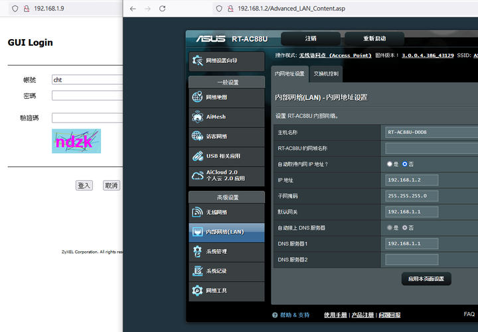The width and height of the screenshot is (478, 332).
Task: Click the 帳號 field containing cht
Action: point(87,80)
